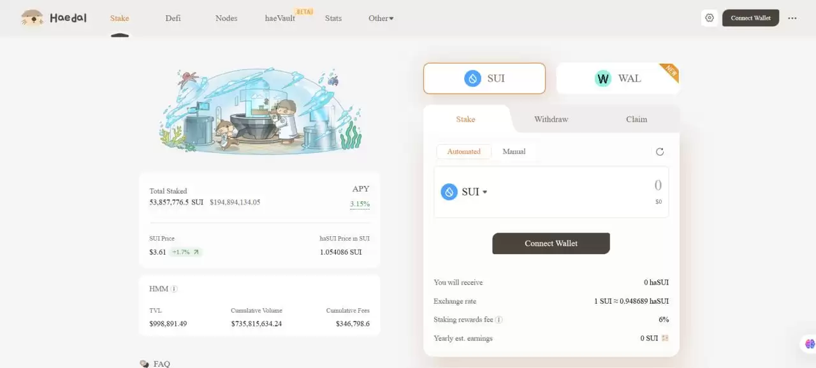
Task: Switch to Manual staking mode
Action: coord(514,152)
